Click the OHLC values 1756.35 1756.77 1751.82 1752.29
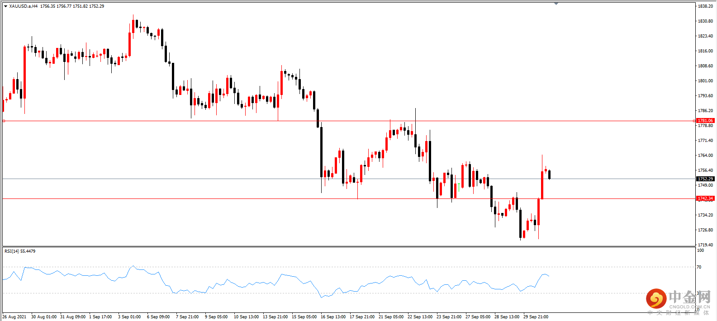 tap(72, 6)
